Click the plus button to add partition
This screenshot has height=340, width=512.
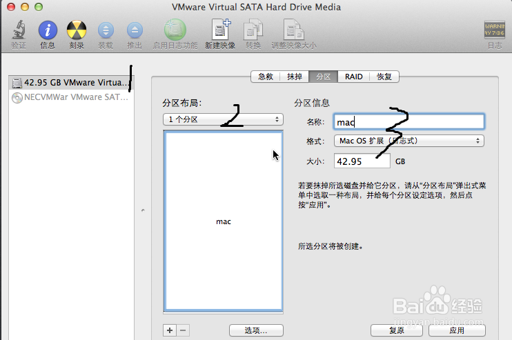(170, 330)
